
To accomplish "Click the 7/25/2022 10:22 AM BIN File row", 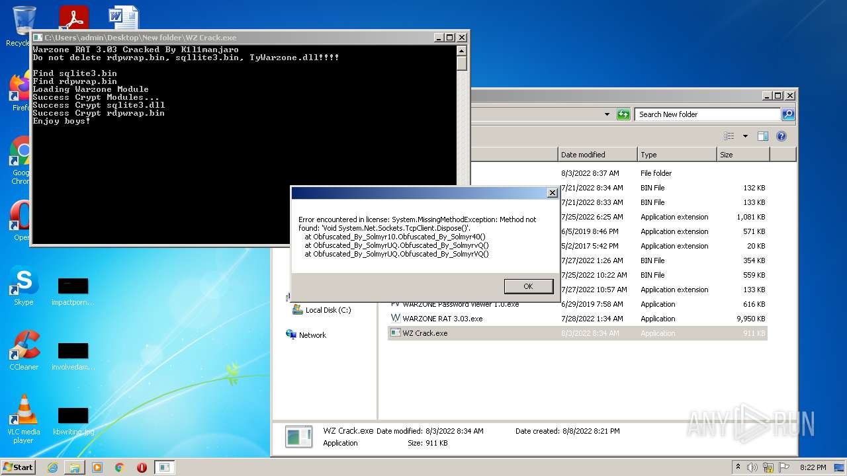I will coord(578,275).
